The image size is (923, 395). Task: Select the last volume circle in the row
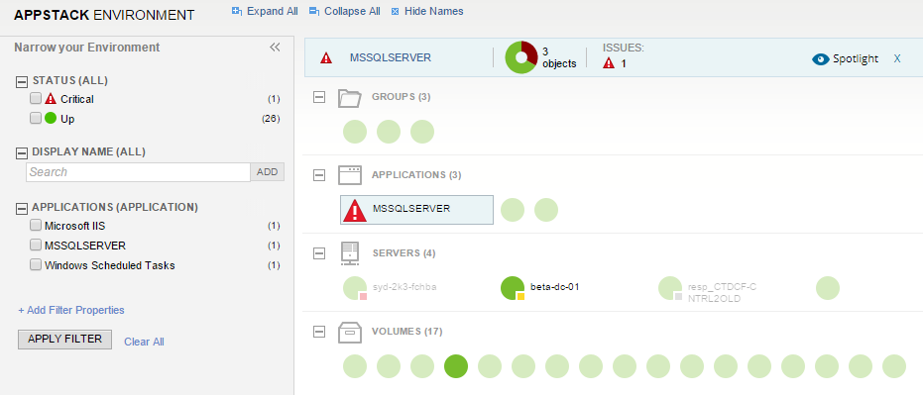(894, 366)
